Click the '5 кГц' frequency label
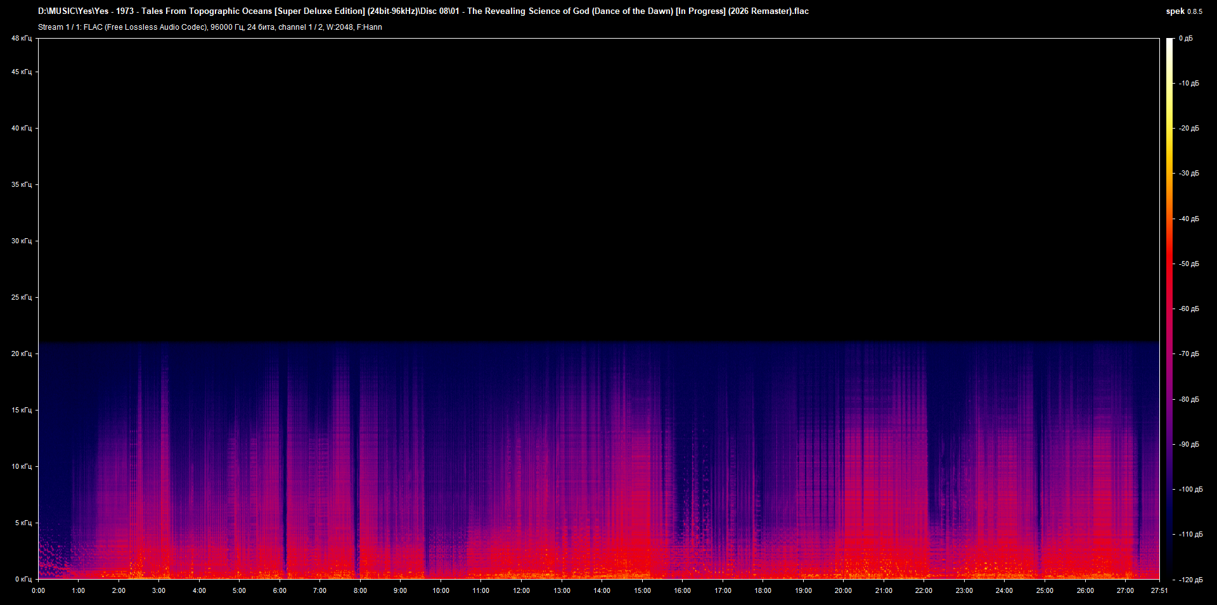Screen dimensions: 1217x605 tap(23, 523)
